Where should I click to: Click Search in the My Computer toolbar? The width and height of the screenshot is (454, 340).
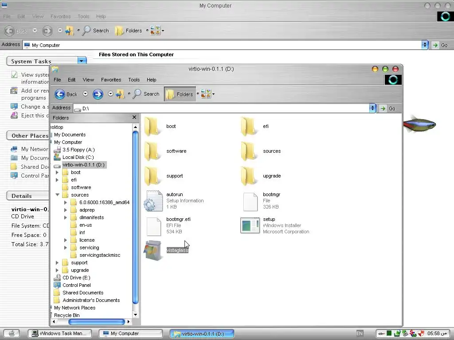96,31
